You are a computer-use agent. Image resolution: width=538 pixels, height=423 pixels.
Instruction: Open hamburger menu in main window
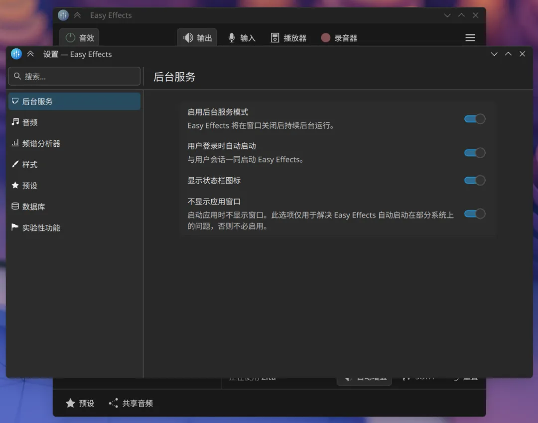pyautogui.click(x=470, y=38)
